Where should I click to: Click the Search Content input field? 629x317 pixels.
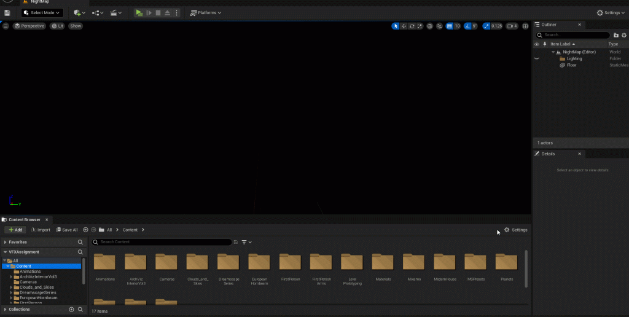(163, 242)
